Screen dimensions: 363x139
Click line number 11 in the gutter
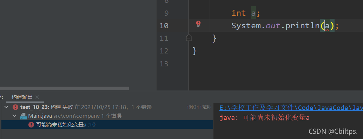pyautogui.click(x=164, y=38)
